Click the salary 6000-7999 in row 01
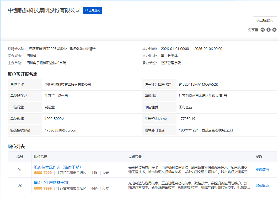The image size is (279, 203). coord(43,173)
